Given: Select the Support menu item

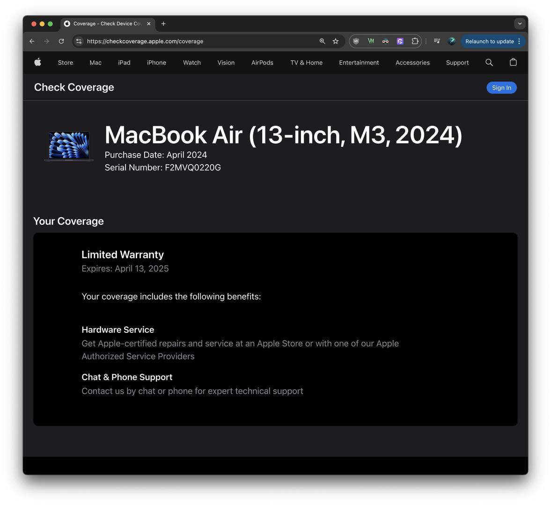Looking at the screenshot, I should [457, 63].
